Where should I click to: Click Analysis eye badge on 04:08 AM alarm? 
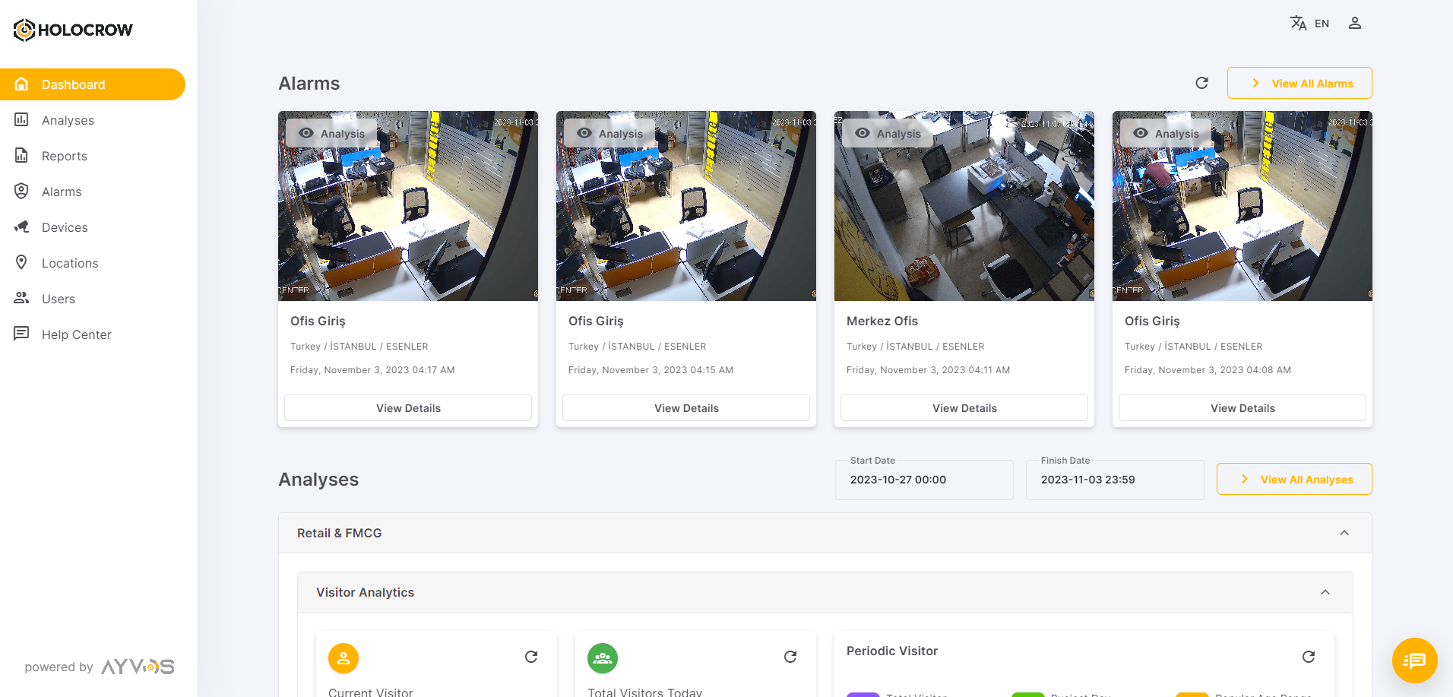click(x=1167, y=133)
